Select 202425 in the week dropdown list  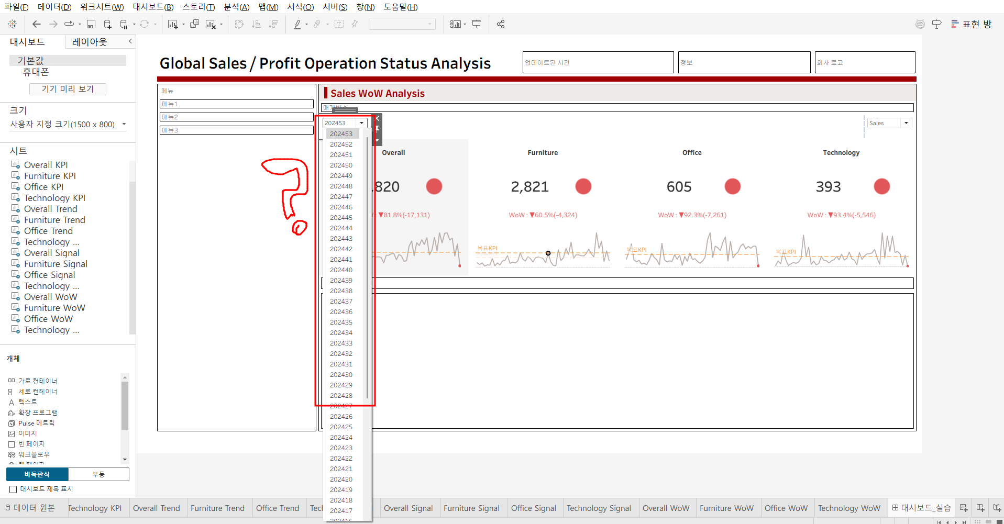pyautogui.click(x=341, y=427)
